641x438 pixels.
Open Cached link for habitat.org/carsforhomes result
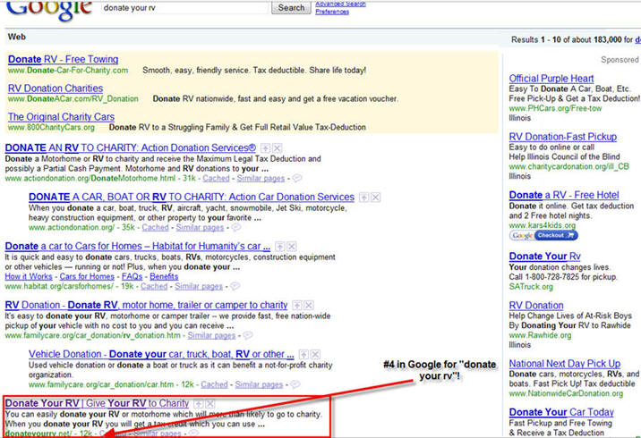154,286
